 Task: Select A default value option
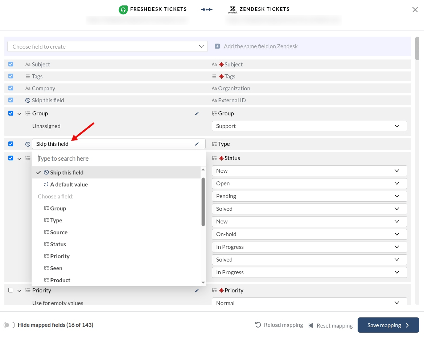pyautogui.click(x=116, y=184)
